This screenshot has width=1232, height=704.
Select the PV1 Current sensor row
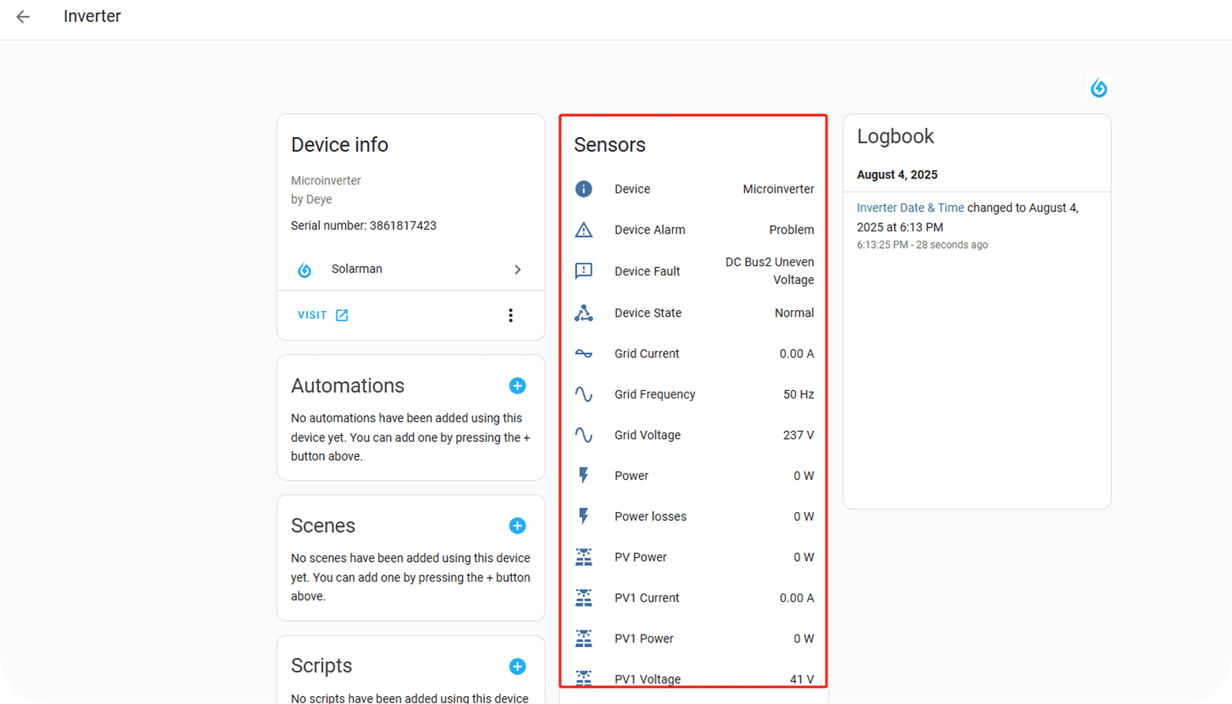(x=693, y=598)
